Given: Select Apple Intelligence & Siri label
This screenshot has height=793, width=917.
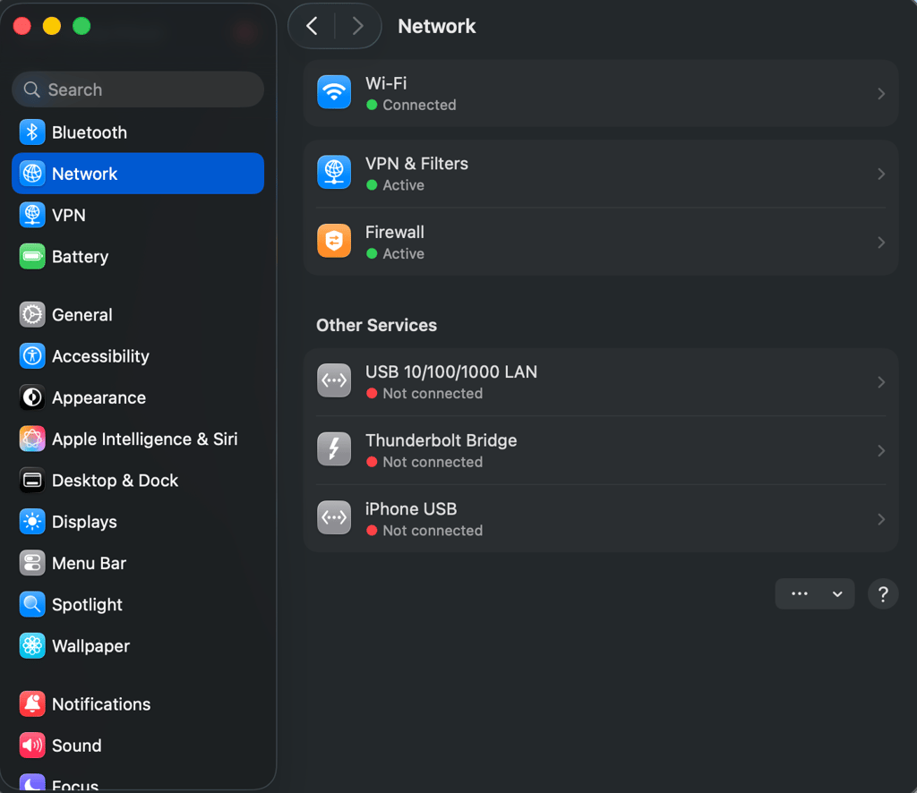Looking at the screenshot, I should point(144,439).
